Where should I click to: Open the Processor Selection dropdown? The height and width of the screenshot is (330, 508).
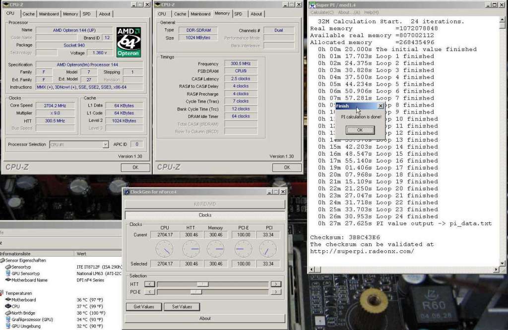pos(105,144)
